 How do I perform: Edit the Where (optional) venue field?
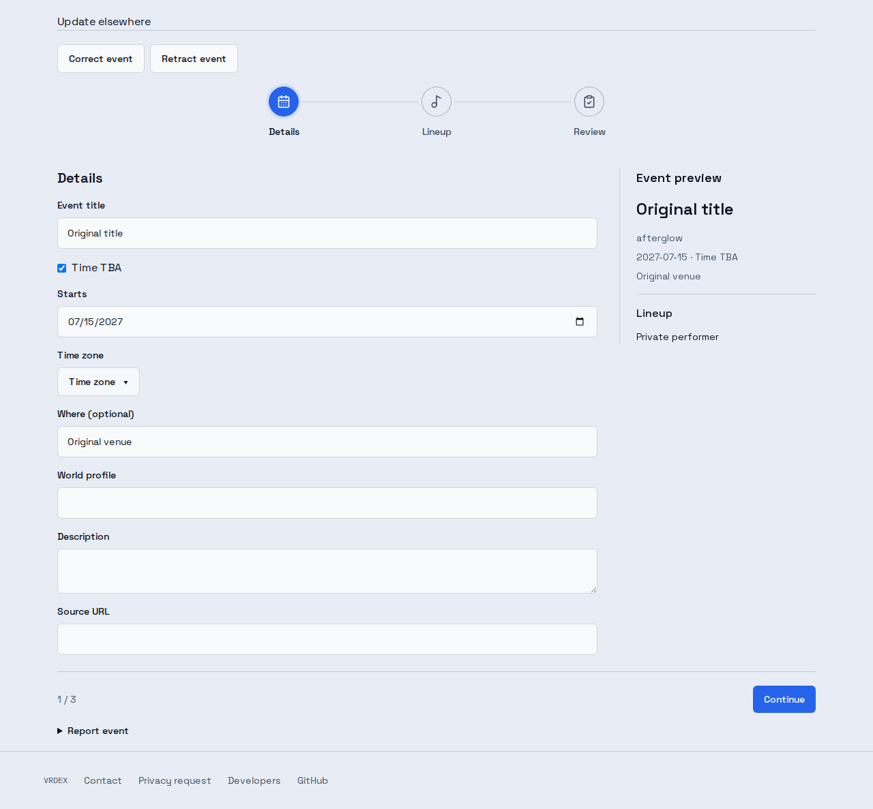(x=327, y=442)
